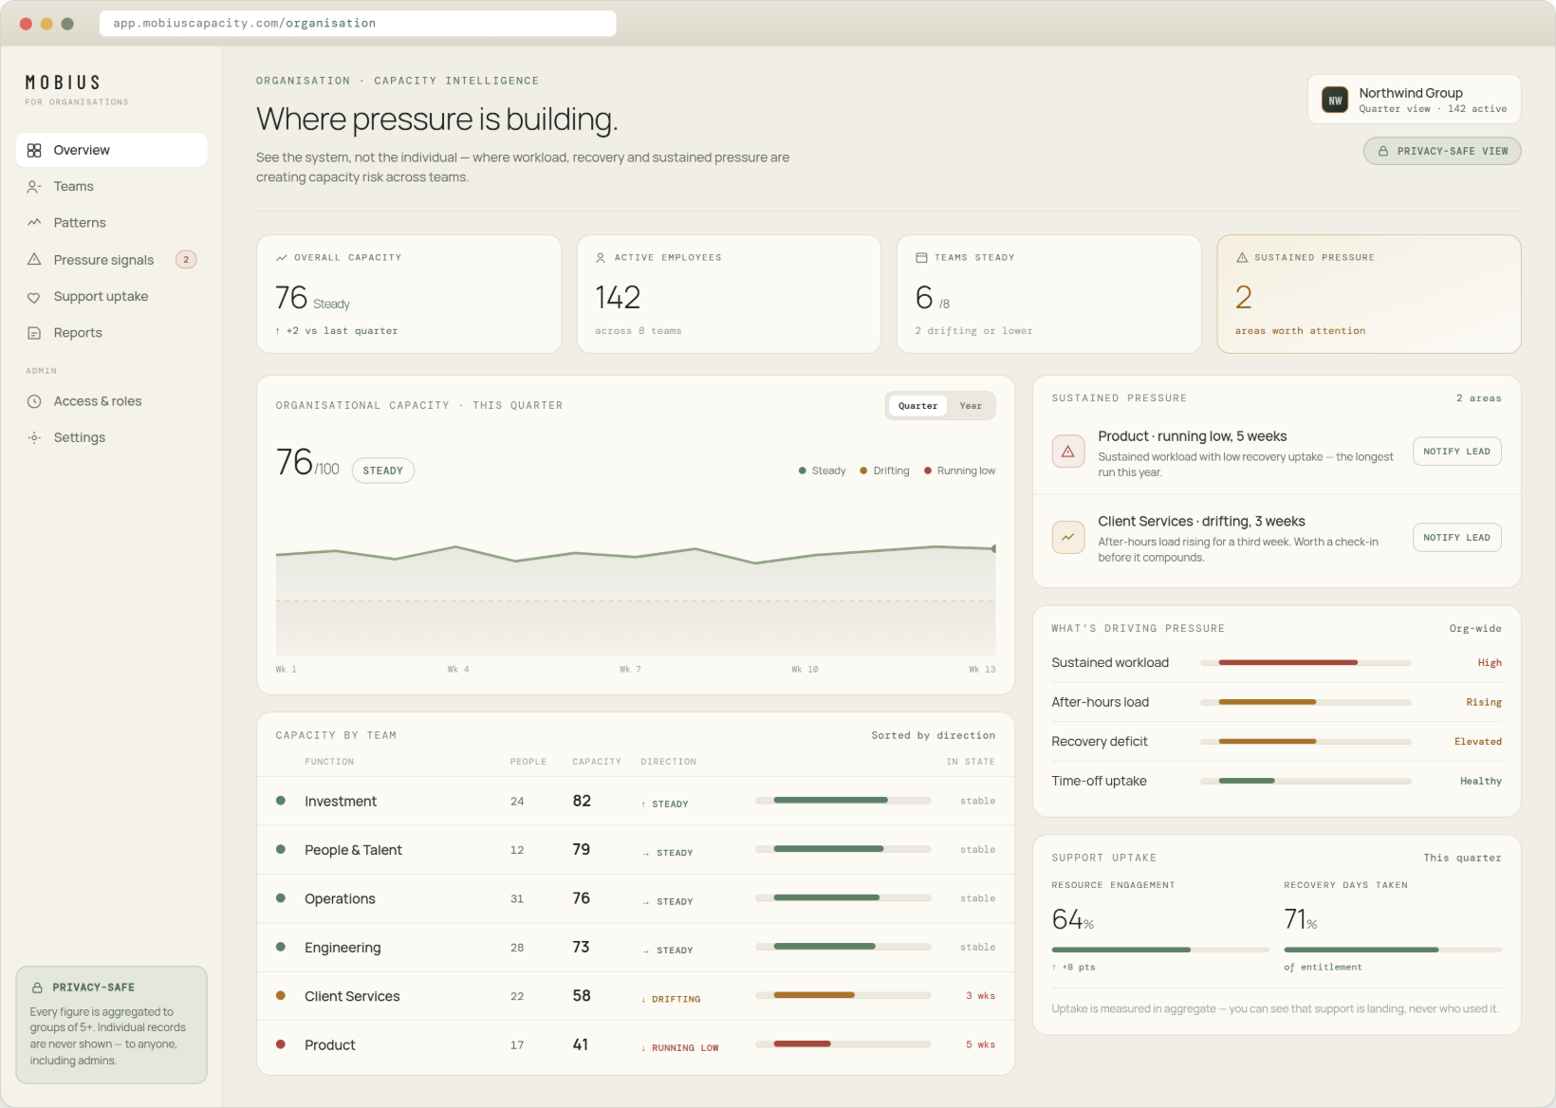This screenshot has height=1108, width=1556.
Task: Open the Teams page
Action: 111,187
